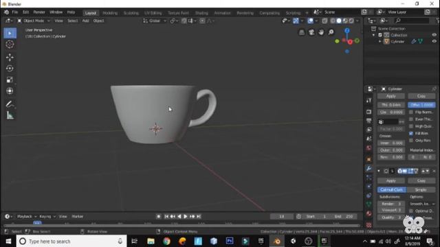Viewport: 440px width, 247px height.
Task: Collapse the Subdivision modifier panel
Action: pyautogui.click(x=379, y=171)
